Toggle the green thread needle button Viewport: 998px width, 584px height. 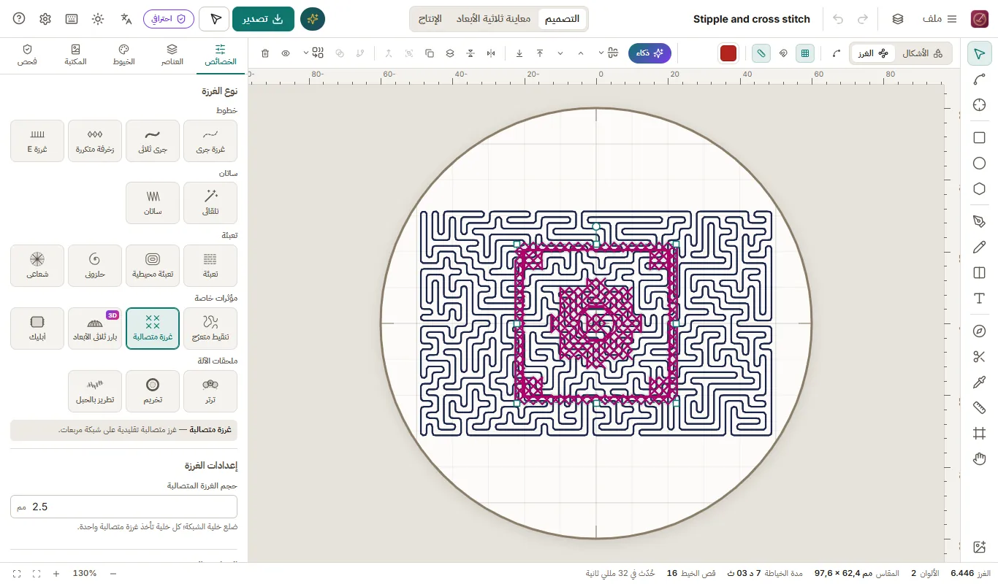761,53
